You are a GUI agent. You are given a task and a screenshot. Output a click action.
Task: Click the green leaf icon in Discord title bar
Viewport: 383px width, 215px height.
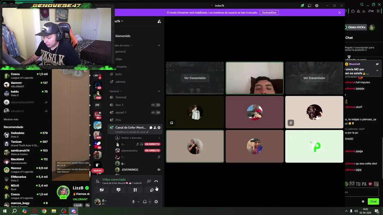click(x=302, y=5)
